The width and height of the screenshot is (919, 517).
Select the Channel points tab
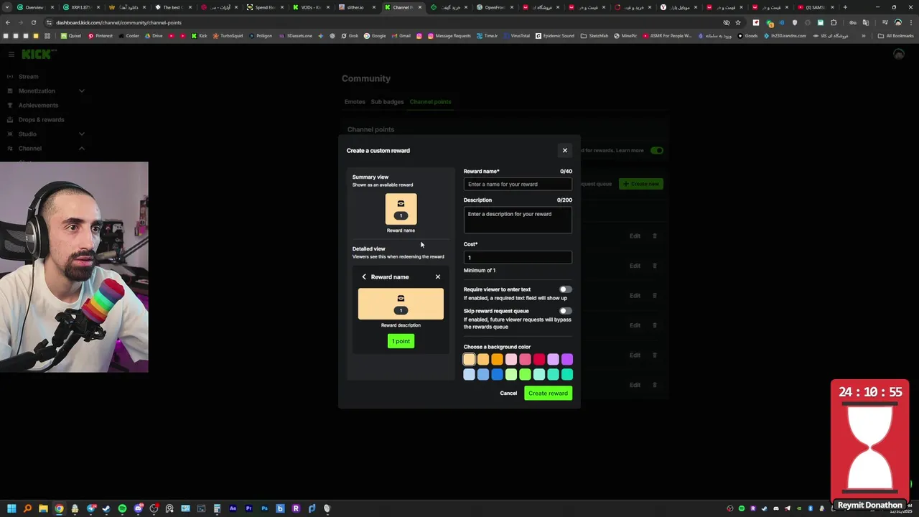[430, 101]
